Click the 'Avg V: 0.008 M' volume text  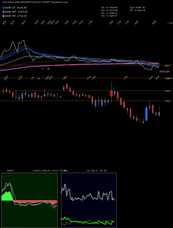[137, 8]
